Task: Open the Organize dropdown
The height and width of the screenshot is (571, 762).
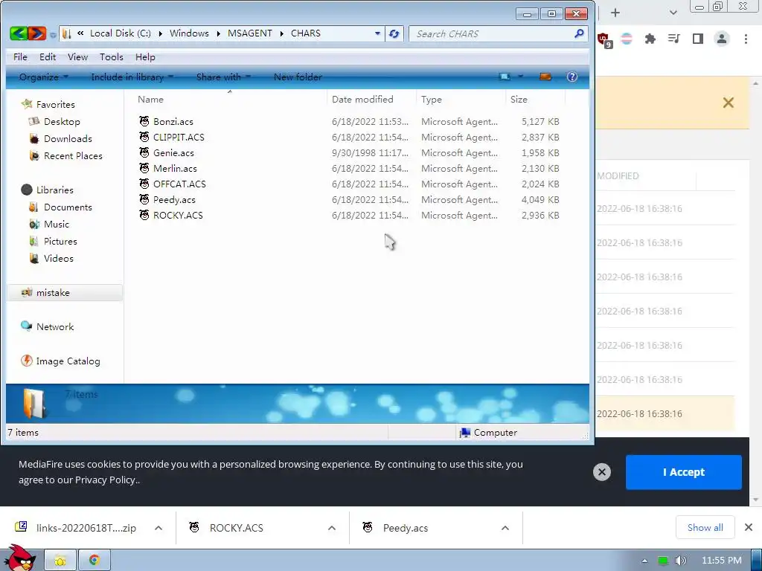Action: point(44,77)
